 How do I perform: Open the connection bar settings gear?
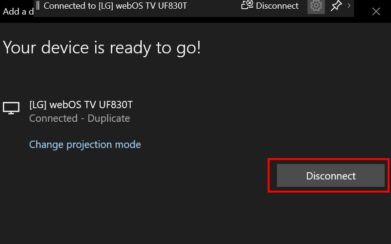(316, 6)
